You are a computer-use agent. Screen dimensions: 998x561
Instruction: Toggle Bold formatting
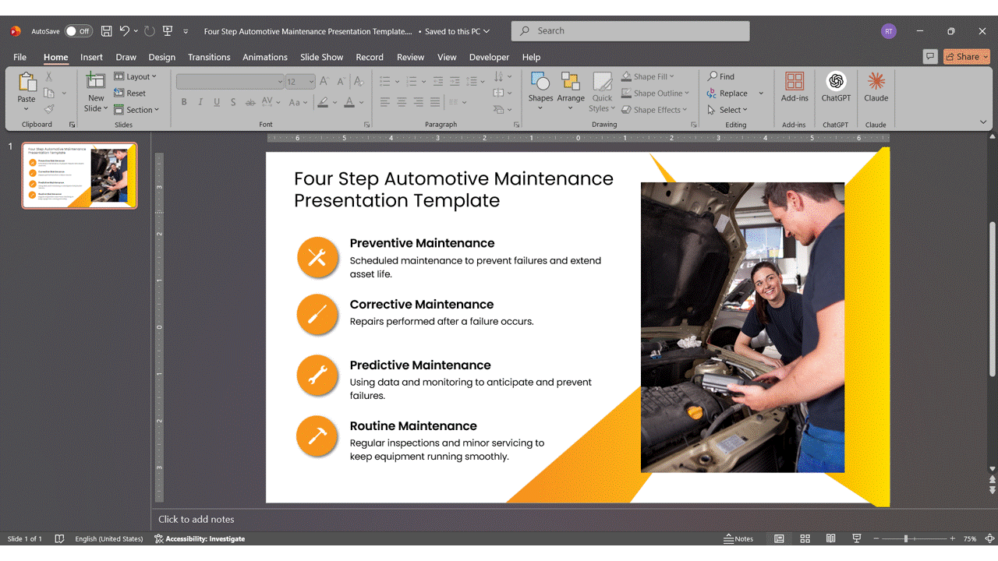click(x=184, y=102)
